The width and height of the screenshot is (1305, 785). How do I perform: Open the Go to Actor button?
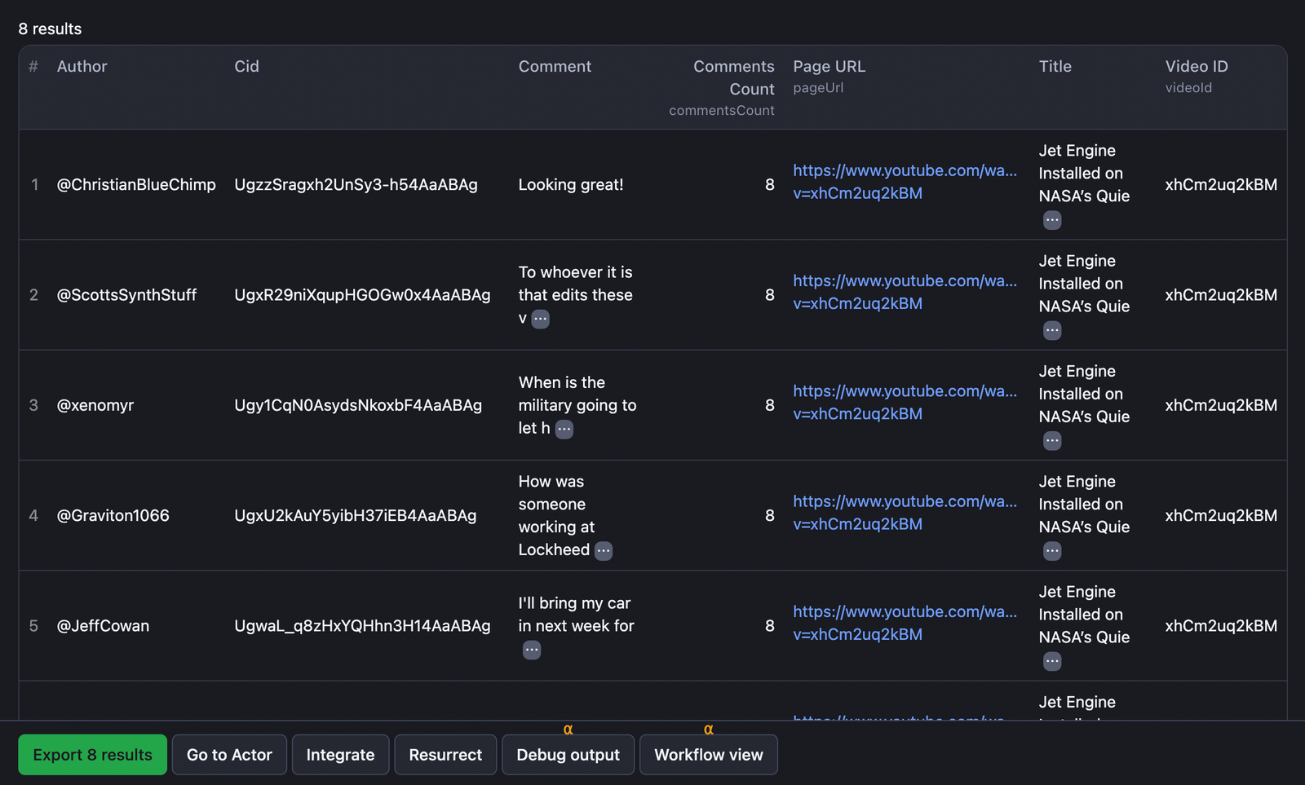[229, 755]
